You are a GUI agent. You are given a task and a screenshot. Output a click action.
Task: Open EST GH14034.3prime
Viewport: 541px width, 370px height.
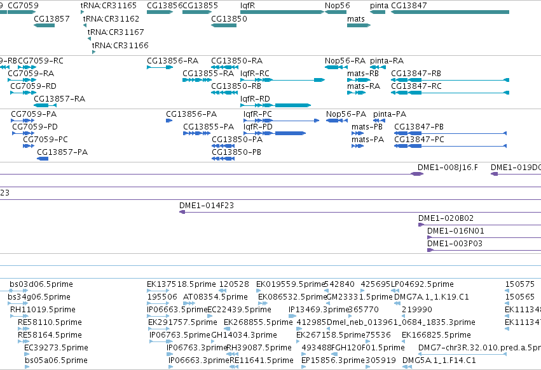[244, 335]
